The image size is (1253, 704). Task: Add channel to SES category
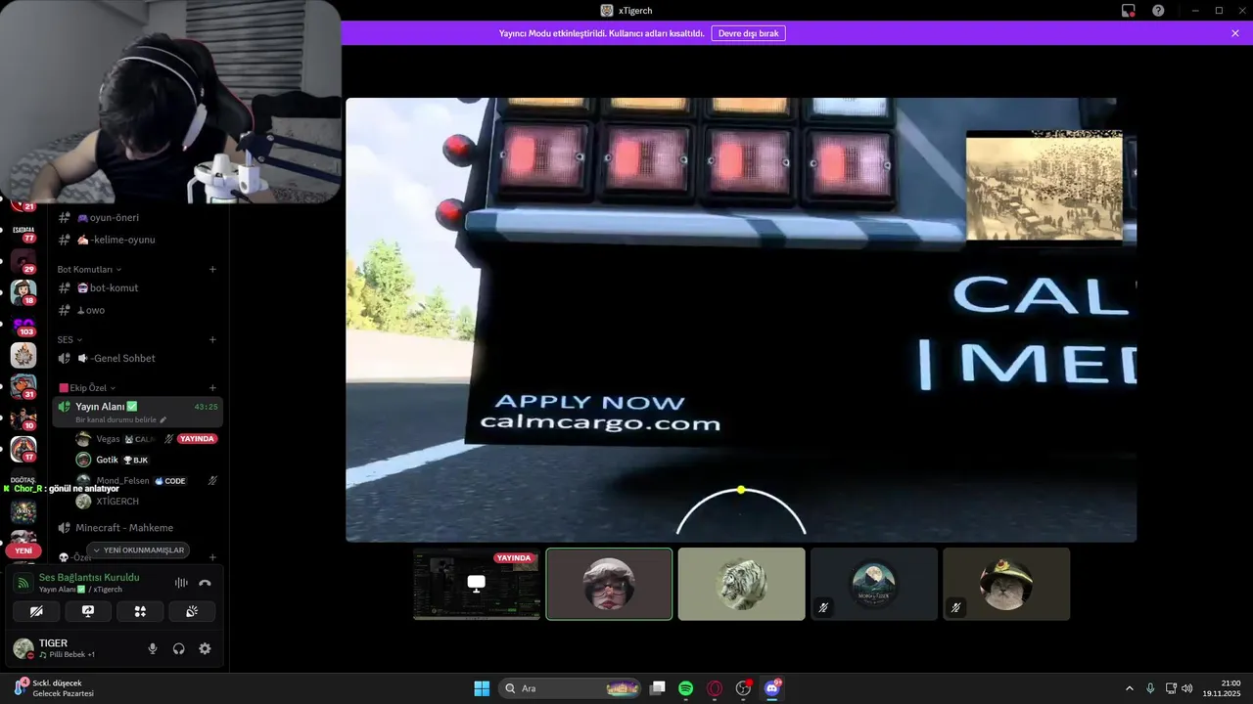(212, 339)
